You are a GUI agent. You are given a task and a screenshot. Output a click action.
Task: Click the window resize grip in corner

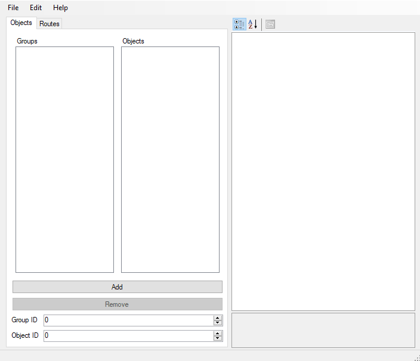tap(416, 357)
